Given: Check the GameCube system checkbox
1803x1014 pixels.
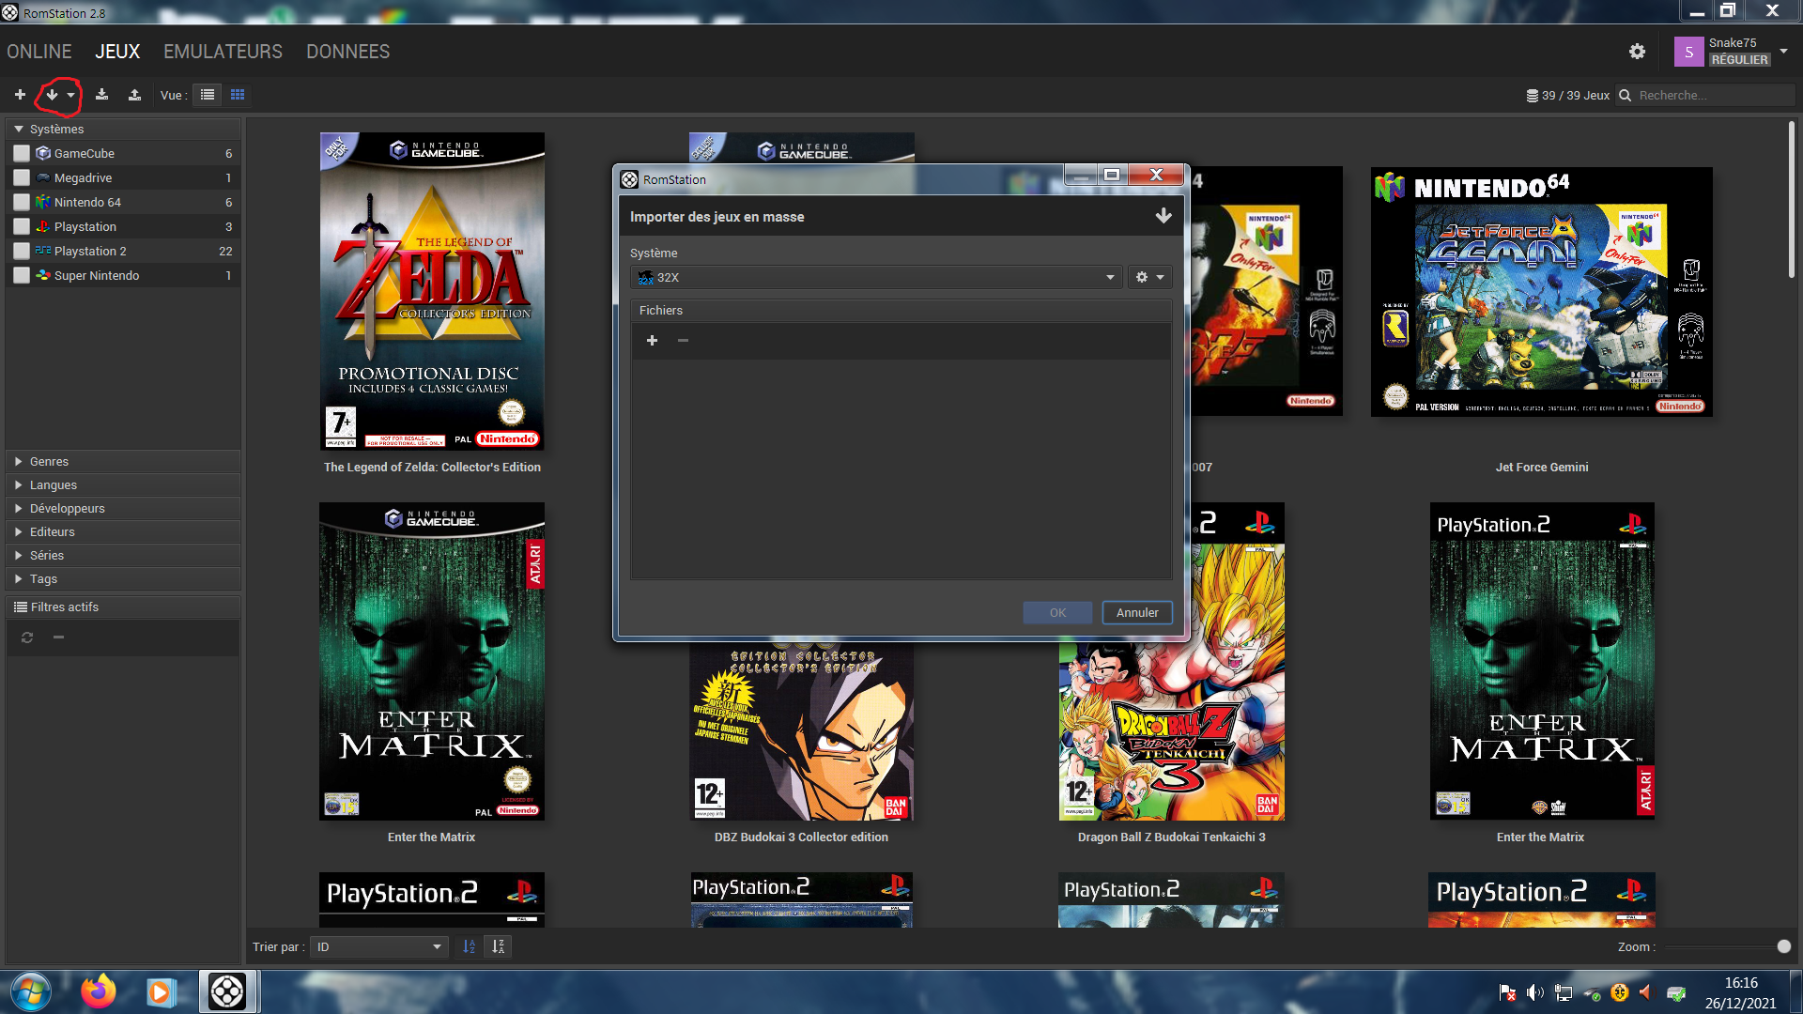Looking at the screenshot, I should click(x=22, y=153).
